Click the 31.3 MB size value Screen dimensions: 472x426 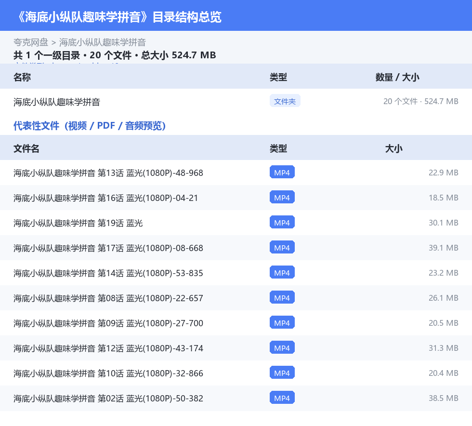point(444,347)
